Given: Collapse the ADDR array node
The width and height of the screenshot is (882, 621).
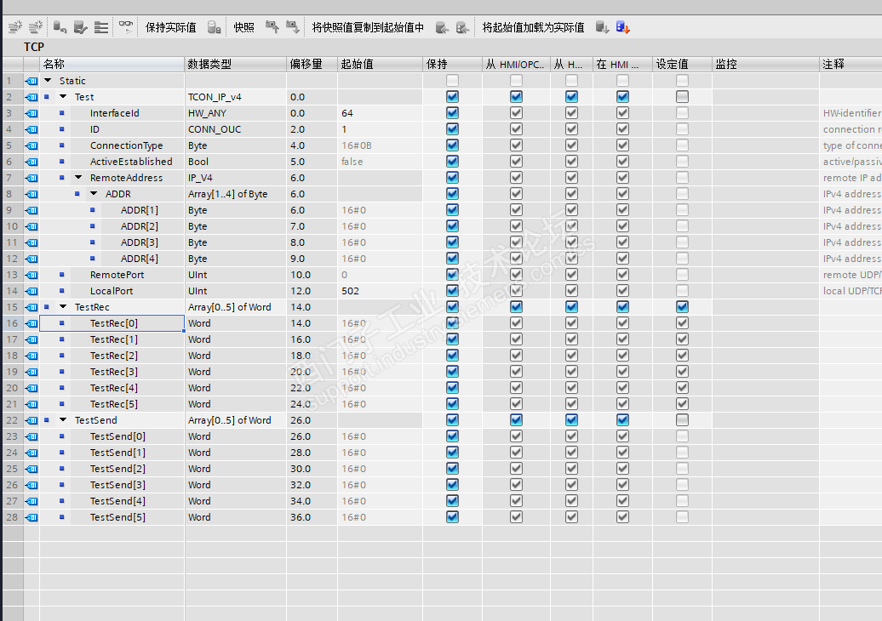Looking at the screenshot, I should (x=94, y=193).
